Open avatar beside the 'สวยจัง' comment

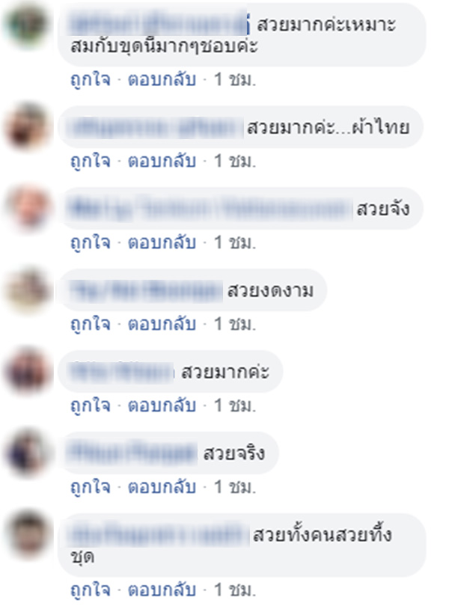27,208
